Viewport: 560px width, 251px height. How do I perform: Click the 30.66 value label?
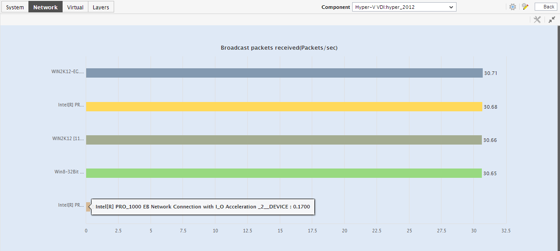(490, 140)
